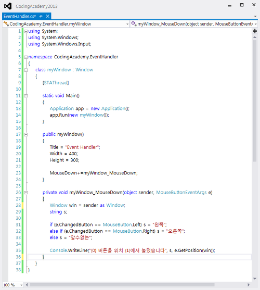Click the vertical scrollbar up arrow

tap(255, 37)
